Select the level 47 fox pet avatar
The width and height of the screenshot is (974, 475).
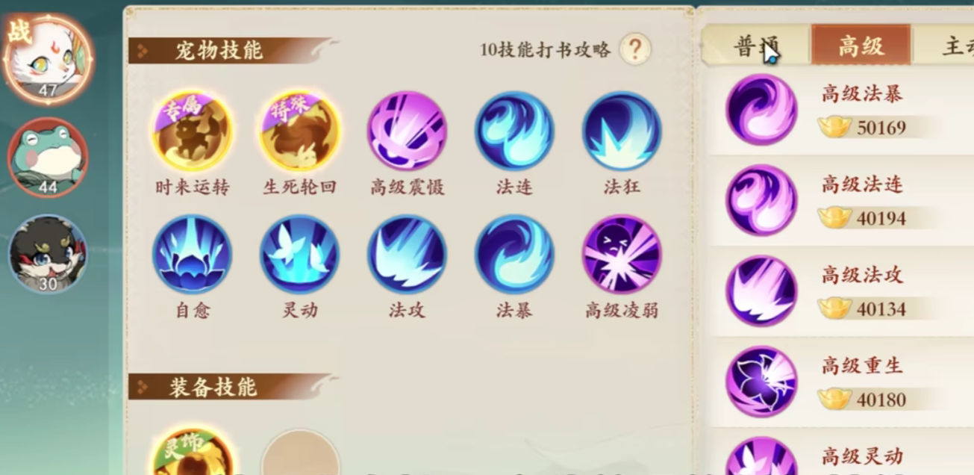[x=48, y=59]
